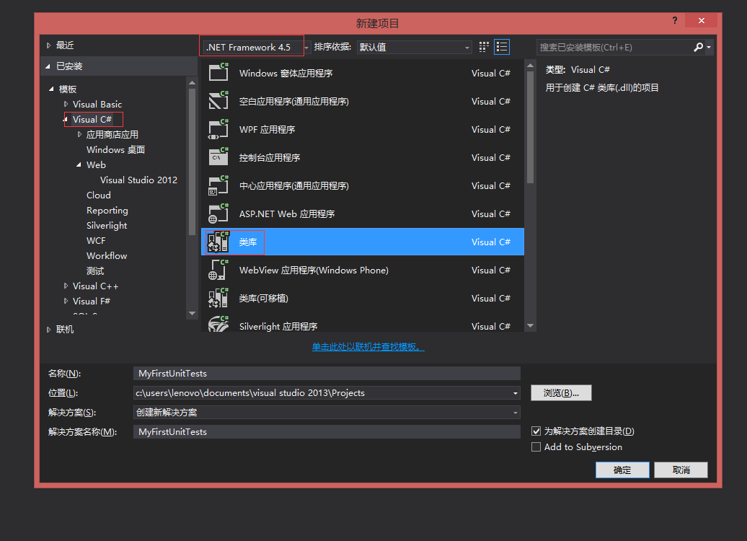The width and height of the screenshot is (747, 541).
Task: Select Visual Studio 2012 tree item
Action: 138,180
